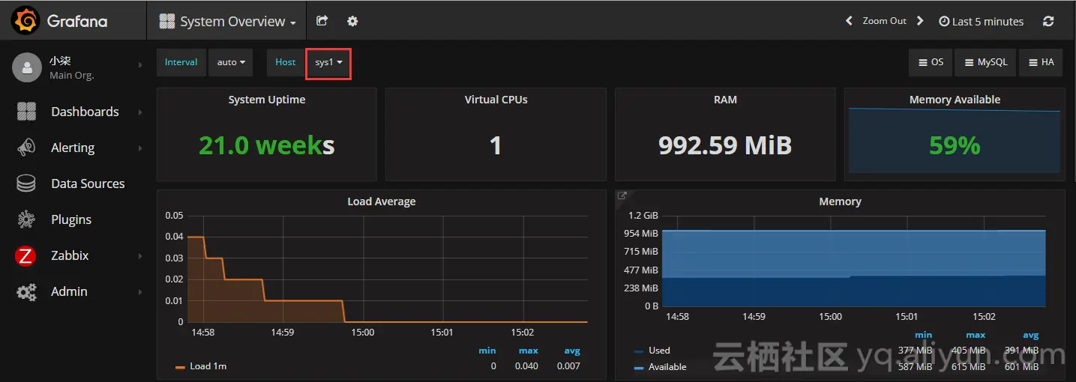Toggle the Available series legend label
1076x382 pixels.
click(668, 367)
